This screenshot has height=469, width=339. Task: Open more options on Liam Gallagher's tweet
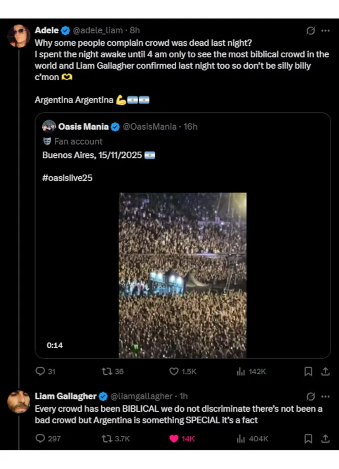coord(325,397)
